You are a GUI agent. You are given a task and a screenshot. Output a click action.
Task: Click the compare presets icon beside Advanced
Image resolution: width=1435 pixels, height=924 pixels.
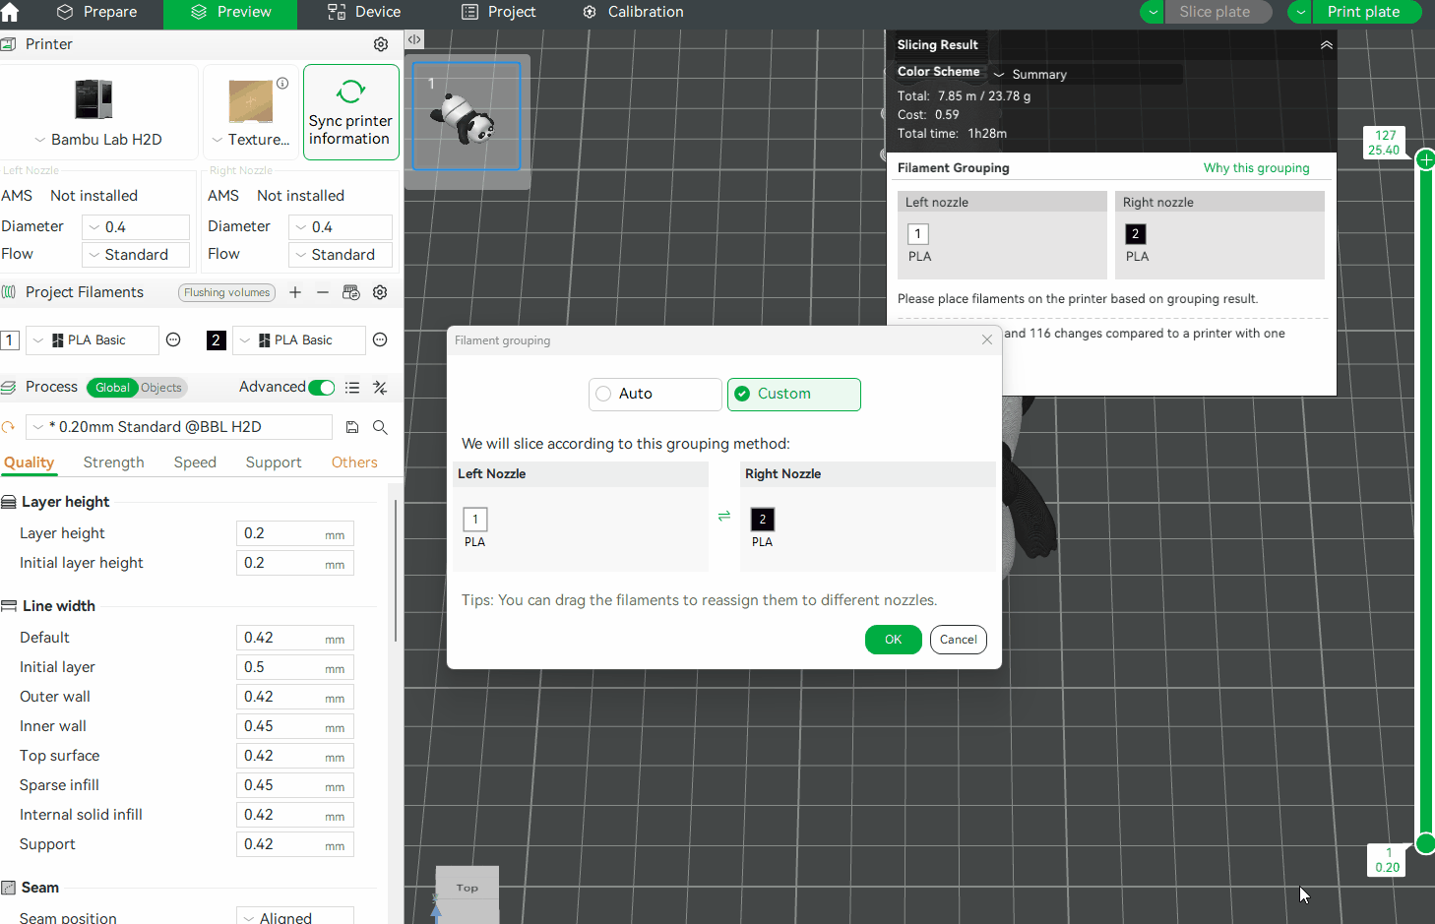tap(380, 388)
